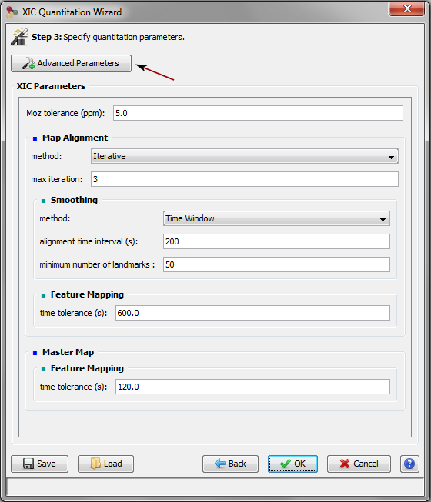Click the red X Cancel icon

pyautogui.click(x=345, y=464)
